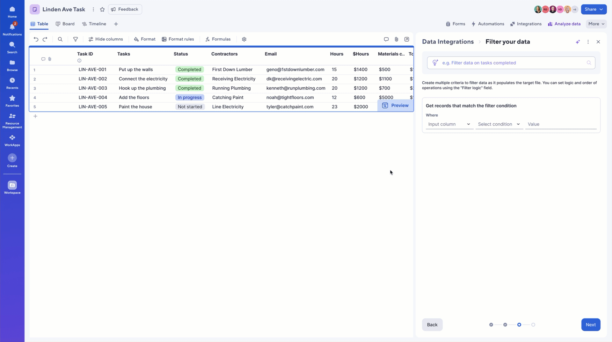This screenshot has height=342, width=612.
Task: Click the Next button
Action: point(590,325)
